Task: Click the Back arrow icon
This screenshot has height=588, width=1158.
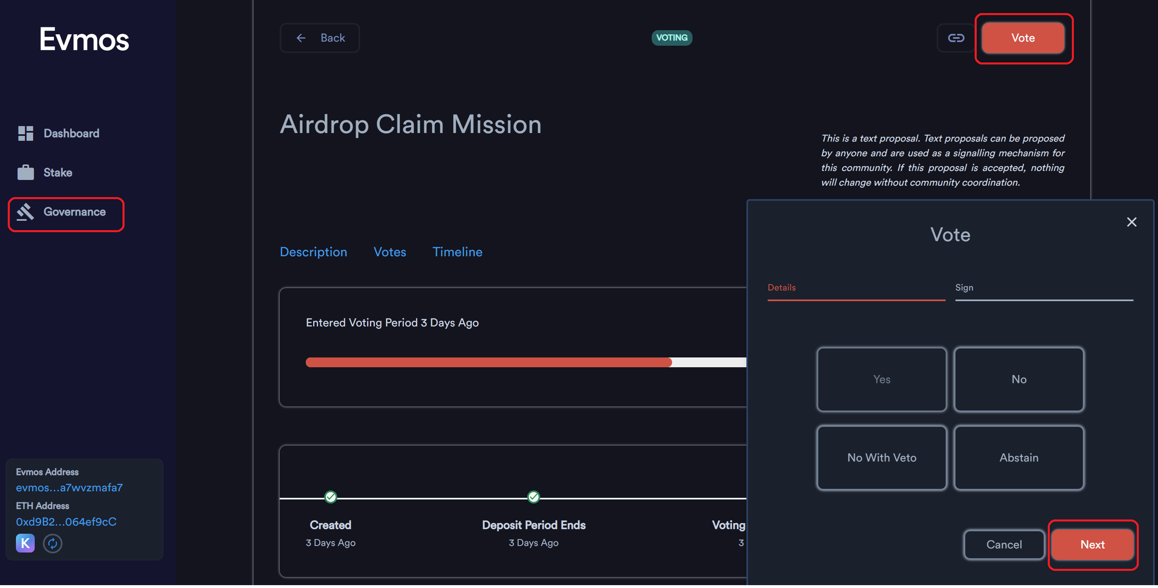Action: 301,38
